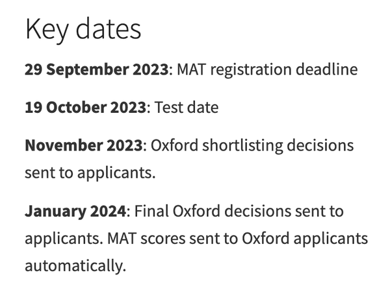Click the "Key dates" heading
Image resolution: width=390 pixels, height=292 pixels.
(83, 29)
